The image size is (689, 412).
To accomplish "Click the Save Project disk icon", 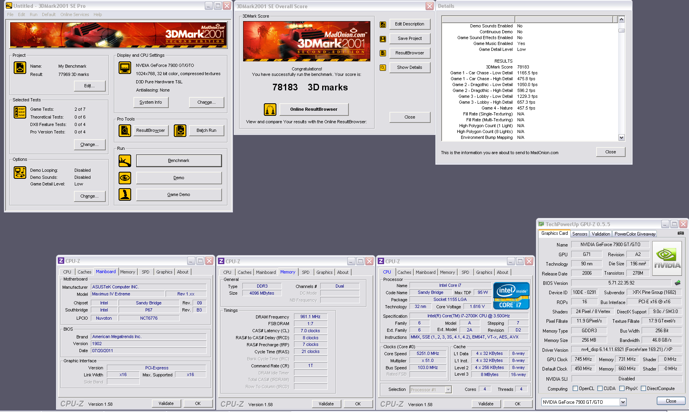I will (x=383, y=39).
